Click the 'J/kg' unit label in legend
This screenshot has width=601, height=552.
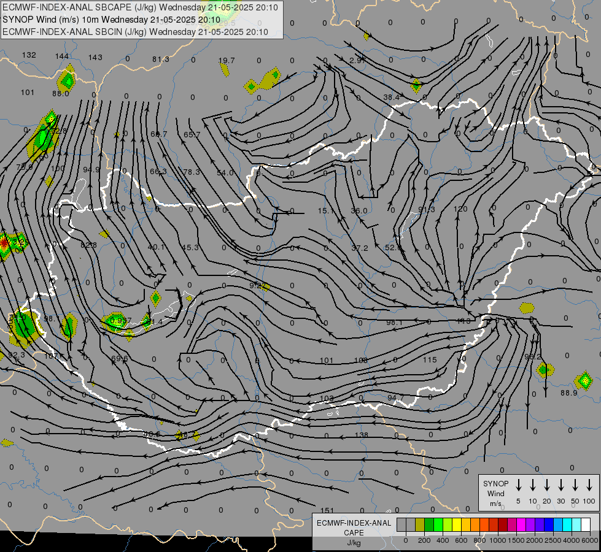point(354,543)
